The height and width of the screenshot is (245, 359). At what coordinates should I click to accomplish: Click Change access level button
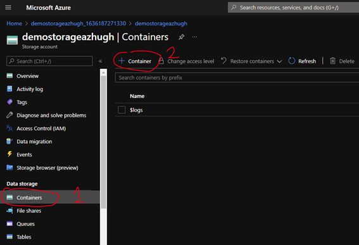(x=191, y=61)
